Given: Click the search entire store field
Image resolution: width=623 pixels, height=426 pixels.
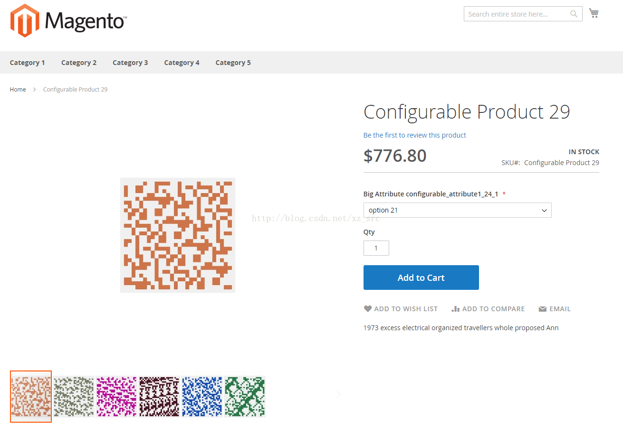Looking at the screenshot, I should 517,14.
